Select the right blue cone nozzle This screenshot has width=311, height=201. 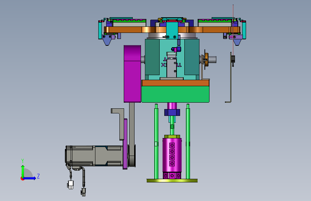[237, 42]
